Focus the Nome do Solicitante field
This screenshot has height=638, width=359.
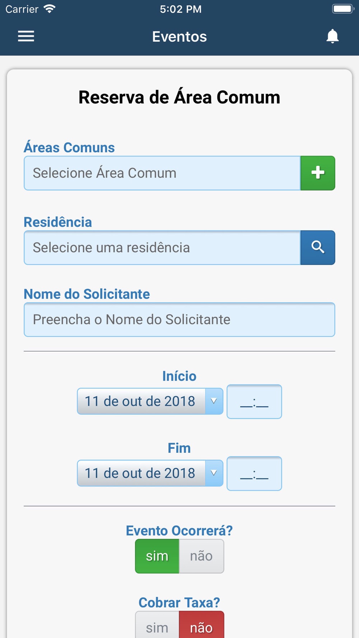[179, 319]
